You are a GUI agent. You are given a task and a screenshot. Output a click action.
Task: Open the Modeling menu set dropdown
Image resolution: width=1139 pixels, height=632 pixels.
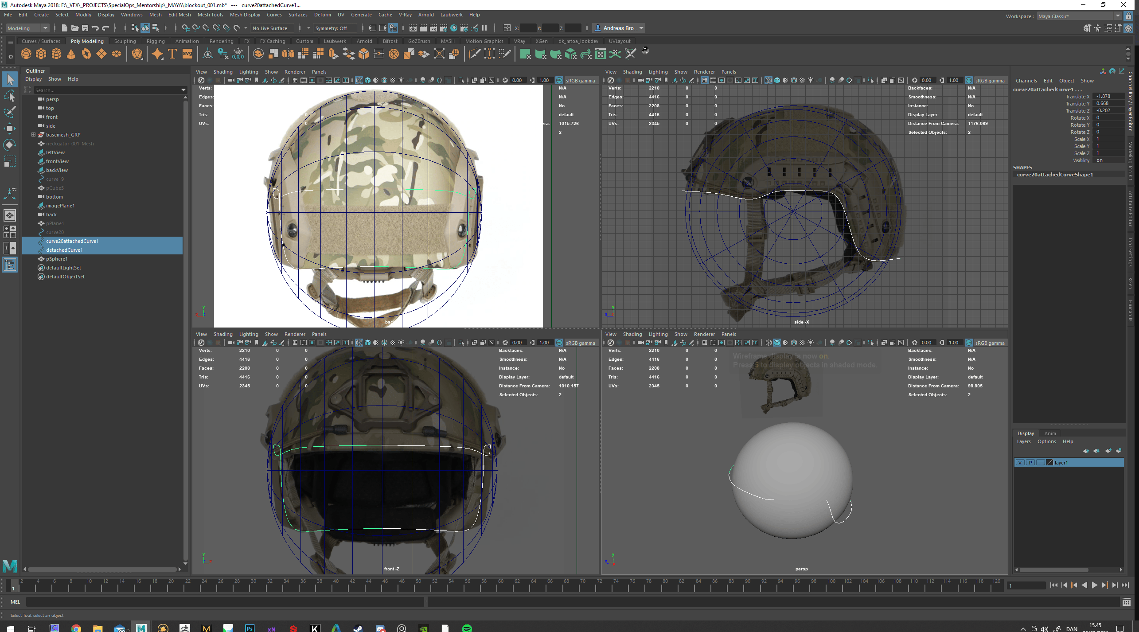(27, 28)
